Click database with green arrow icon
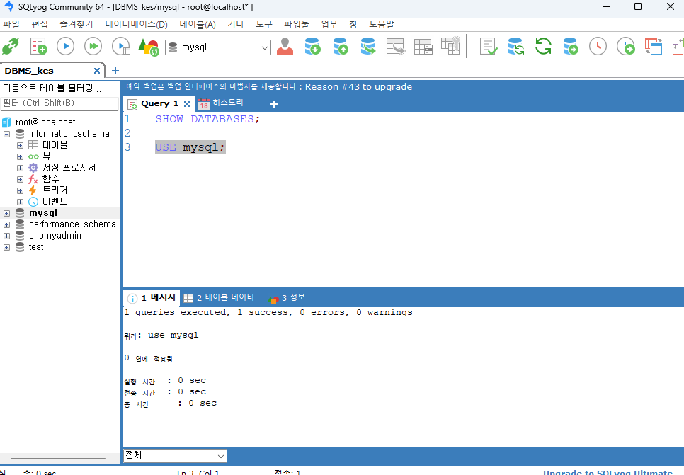 point(571,46)
